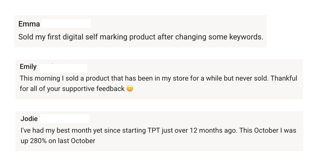
Task: Click the "TPT" abbreviation in Jodie's comment
Action: [x=154, y=131]
